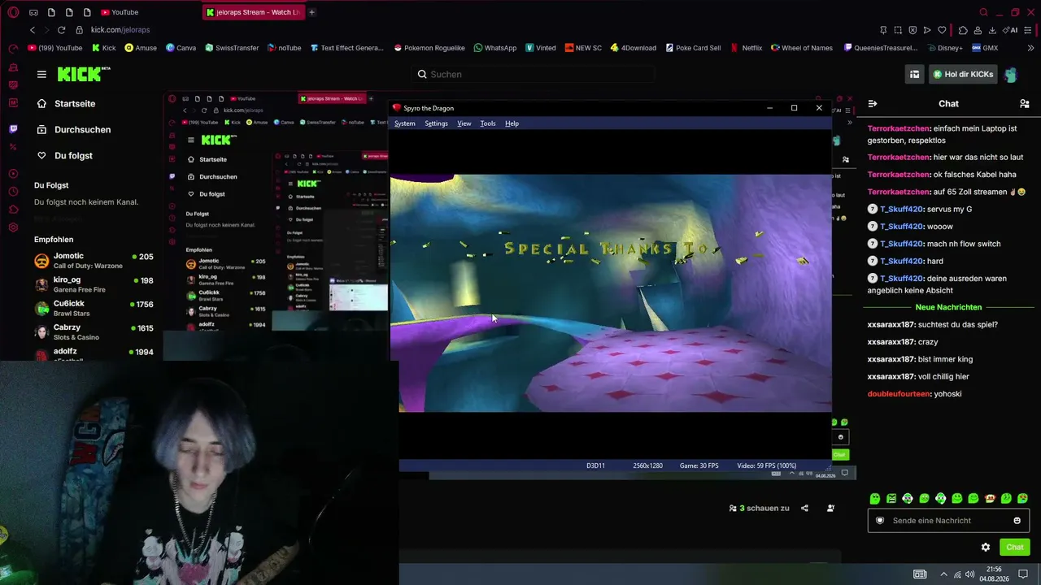
Task: Open the GMX bookmark
Action: click(985, 48)
